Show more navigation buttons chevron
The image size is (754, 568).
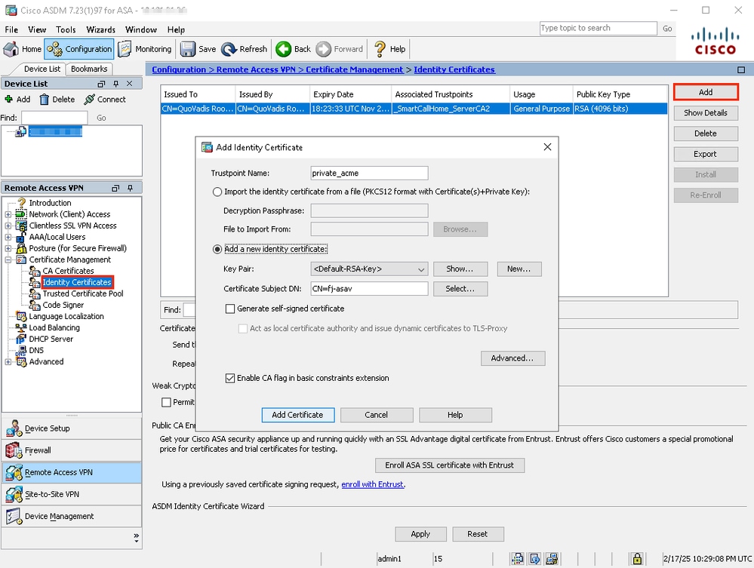[x=137, y=537]
